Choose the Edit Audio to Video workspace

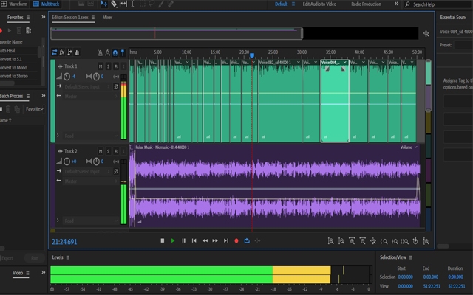click(319, 4)
